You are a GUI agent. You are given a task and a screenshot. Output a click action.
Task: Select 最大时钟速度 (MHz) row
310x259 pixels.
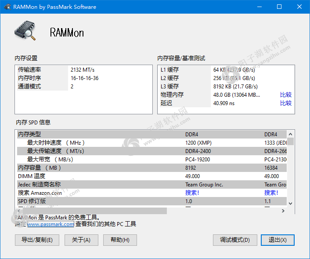coord(151,142)
